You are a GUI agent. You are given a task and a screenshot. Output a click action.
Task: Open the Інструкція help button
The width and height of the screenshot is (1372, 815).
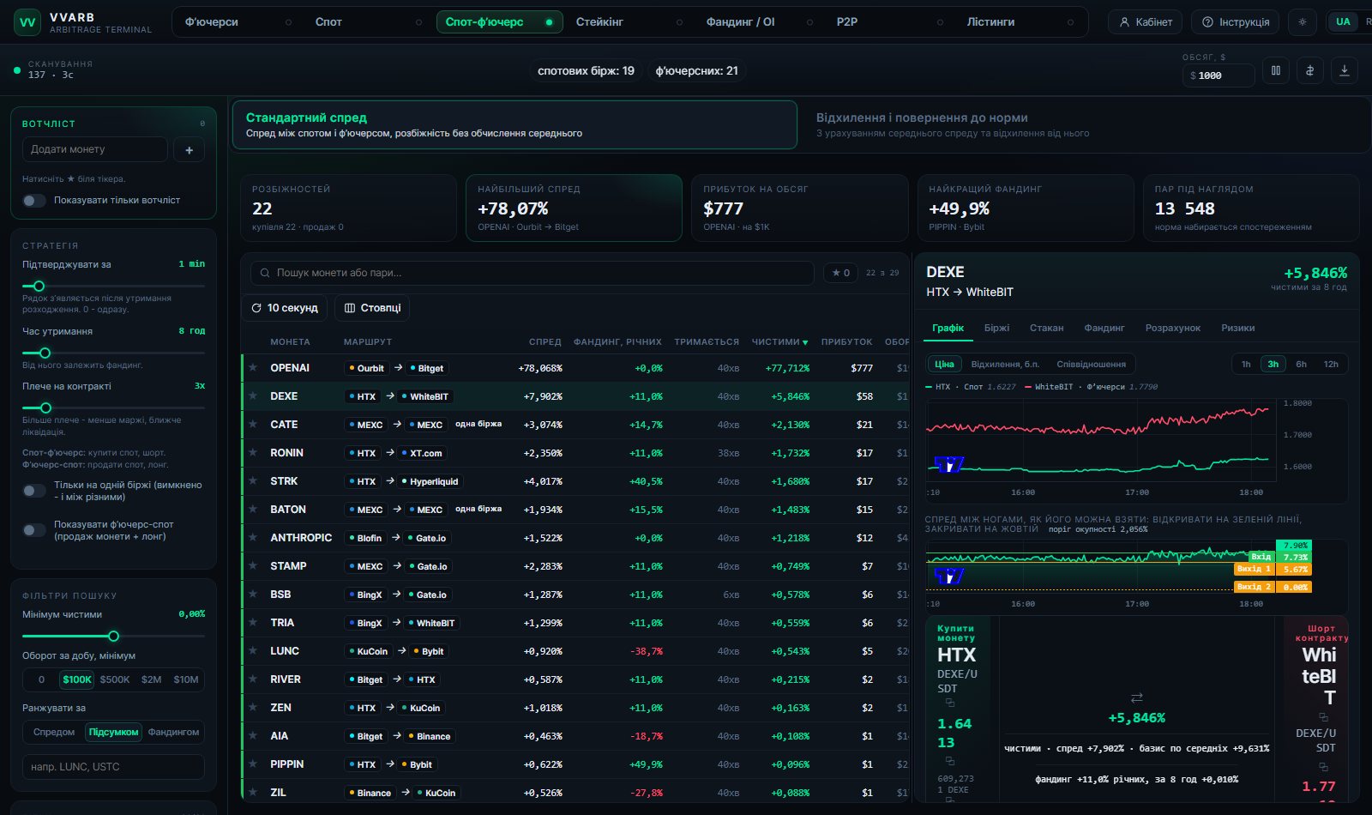[1236, 22]
